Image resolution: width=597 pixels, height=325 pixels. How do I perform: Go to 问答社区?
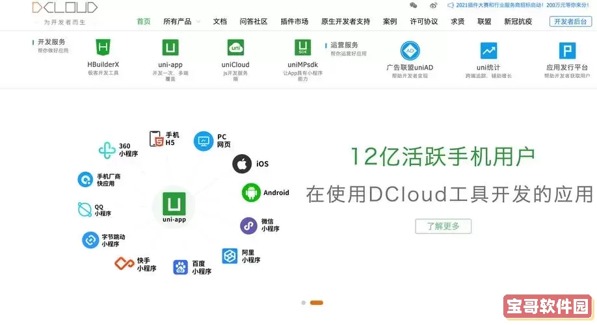click(253, 21)
